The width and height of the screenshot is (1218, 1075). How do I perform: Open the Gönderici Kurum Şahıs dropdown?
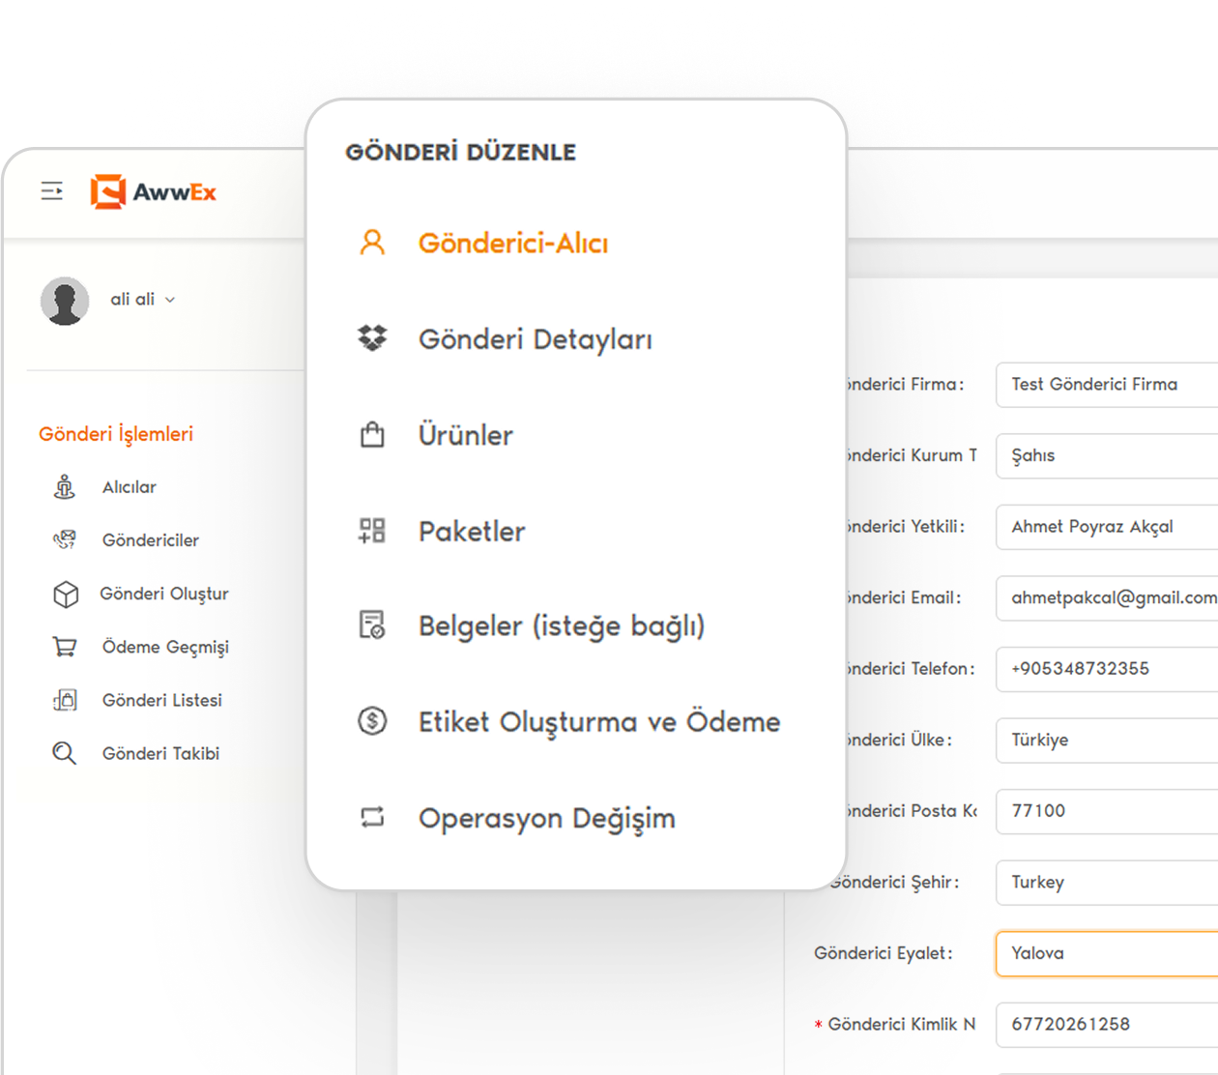pyautogui.click(x=1107, y=455)
